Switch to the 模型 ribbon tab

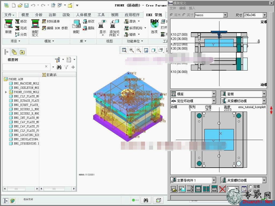pos(25,15)
